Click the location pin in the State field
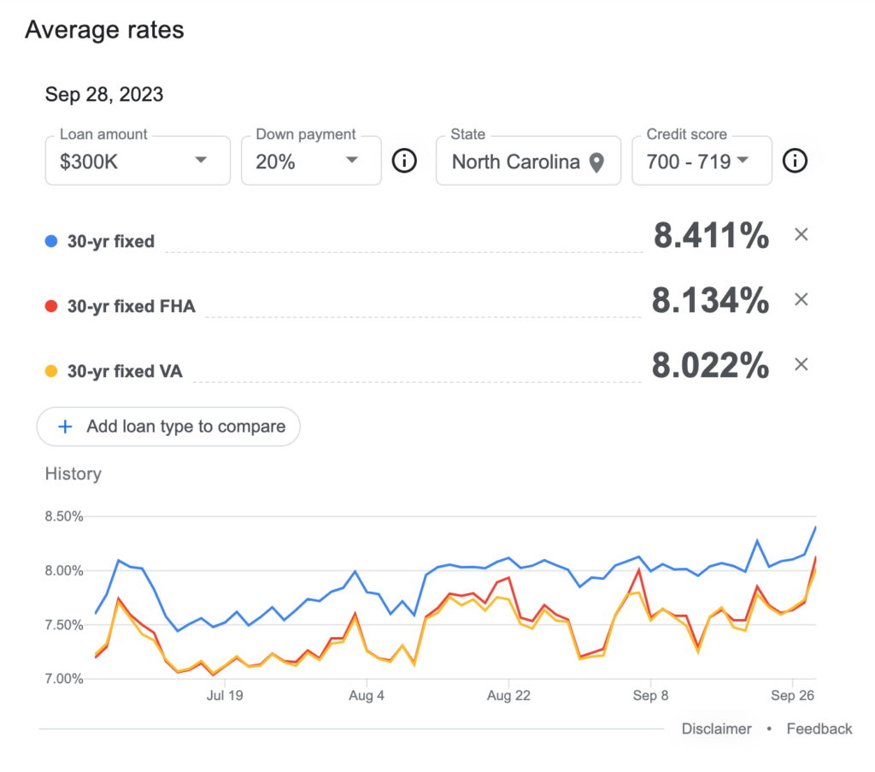The image size is (875, 772). pos(596,163)
